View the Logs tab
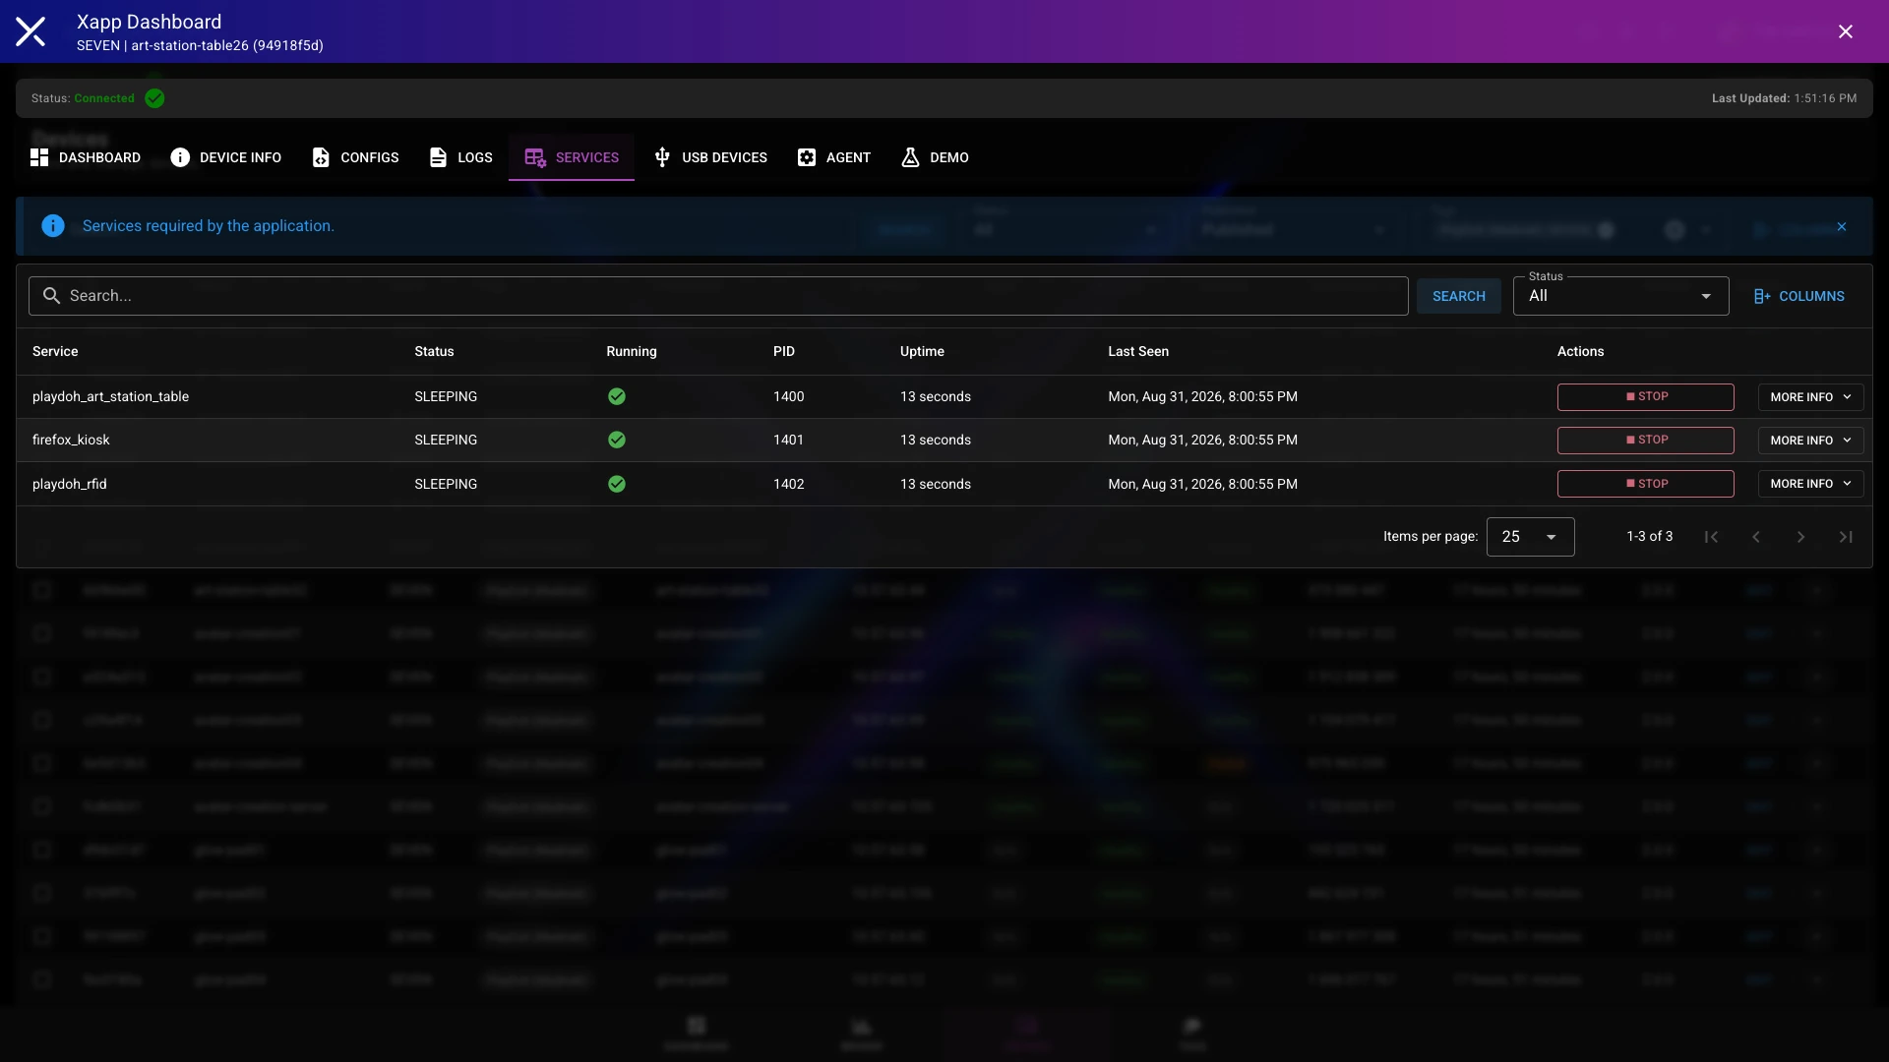This screenshot has height=1062, width=1889. click(460, 157)
